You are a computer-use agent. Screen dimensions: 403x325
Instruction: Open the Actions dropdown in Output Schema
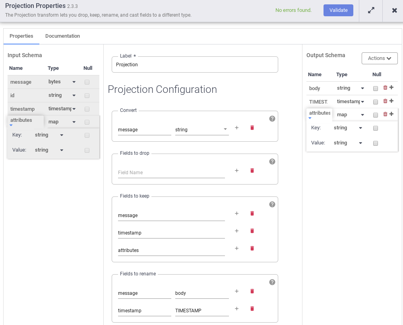coord(380,58)
